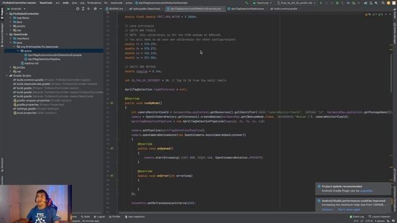Click the Device Manager toolbar icon
This screenshot has height=223, width=397.
371,3
